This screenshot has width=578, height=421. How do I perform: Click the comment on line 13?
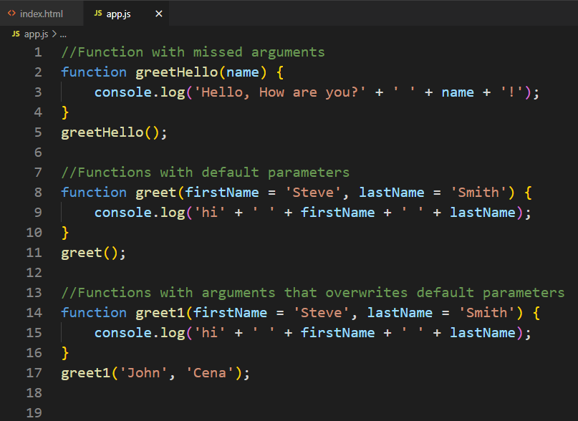click(x=312, y=292)
